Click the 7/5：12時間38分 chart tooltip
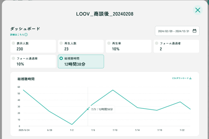This screenshot has width=209, height=139. tap(102, 109)
